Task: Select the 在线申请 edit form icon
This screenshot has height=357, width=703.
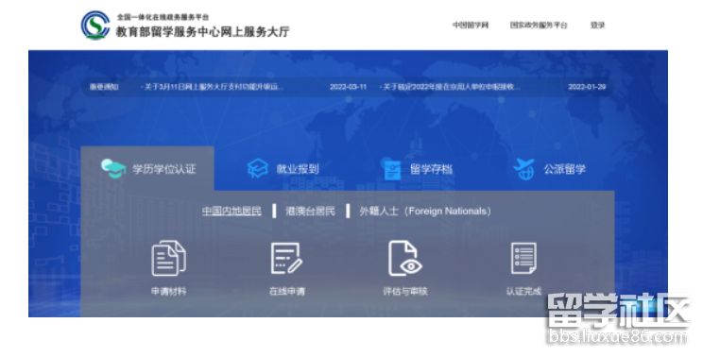Action: pos(286,258)
